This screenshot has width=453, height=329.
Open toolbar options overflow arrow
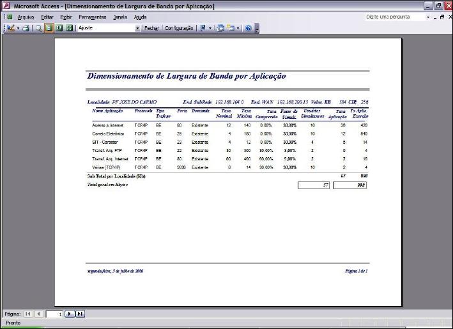point(257,29)
